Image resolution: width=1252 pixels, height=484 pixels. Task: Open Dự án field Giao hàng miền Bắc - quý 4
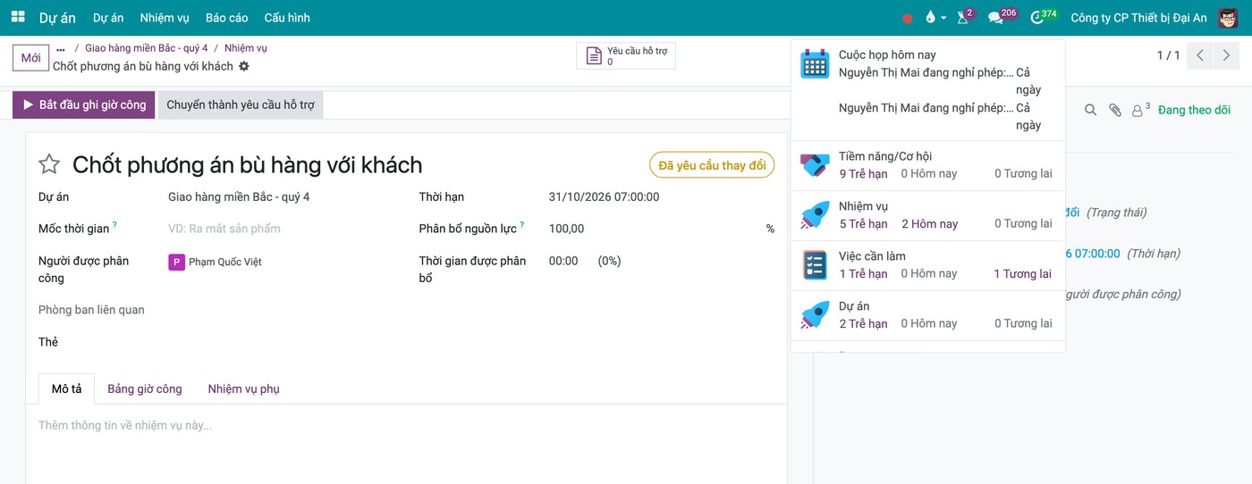click(x=239, y=196)
